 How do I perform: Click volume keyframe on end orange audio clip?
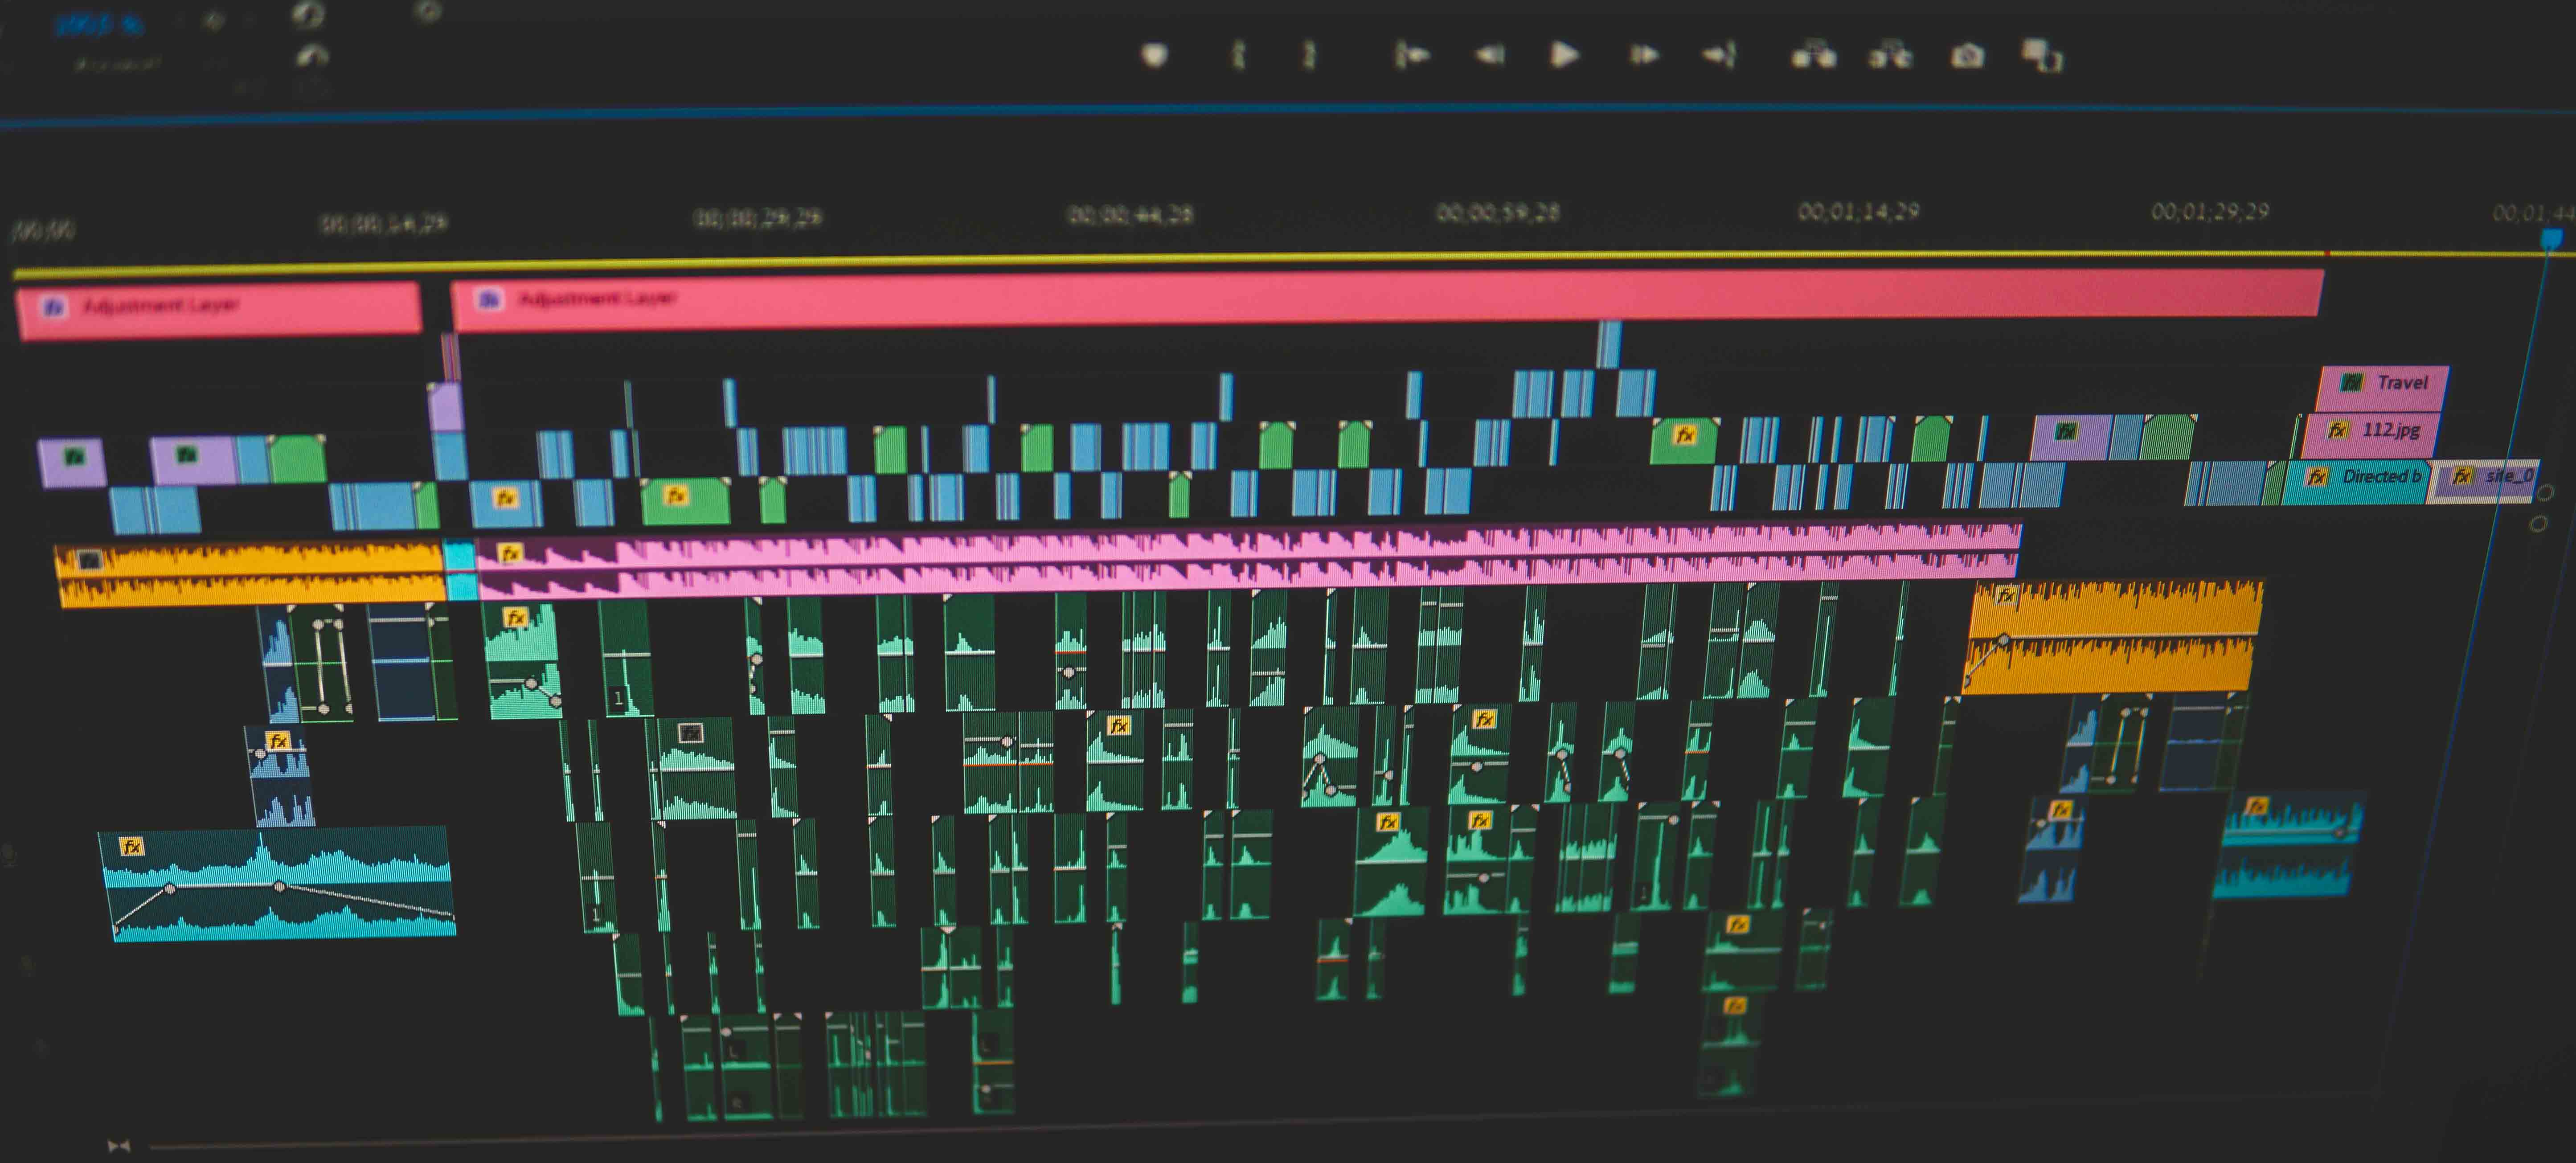click(2004, 639)
